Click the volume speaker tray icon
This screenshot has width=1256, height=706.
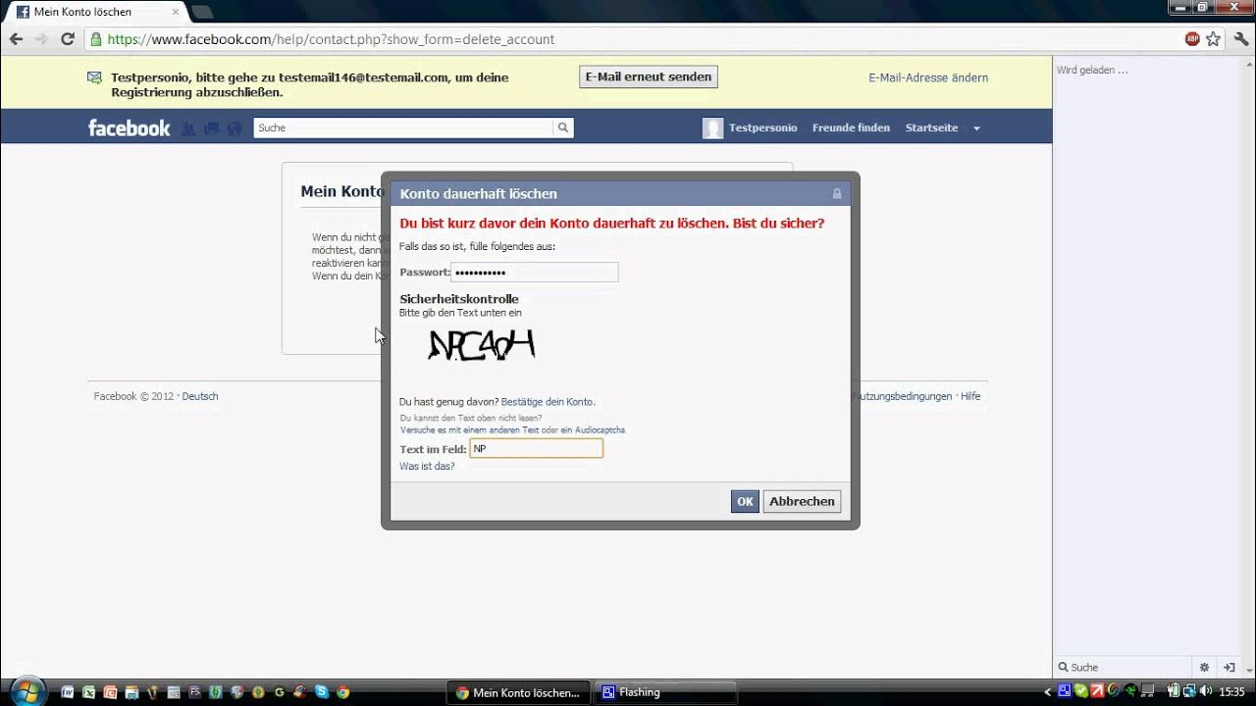(1204, 691)
